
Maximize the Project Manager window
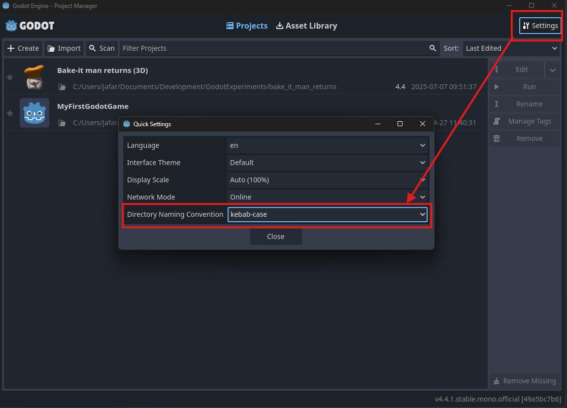point(532,5)
